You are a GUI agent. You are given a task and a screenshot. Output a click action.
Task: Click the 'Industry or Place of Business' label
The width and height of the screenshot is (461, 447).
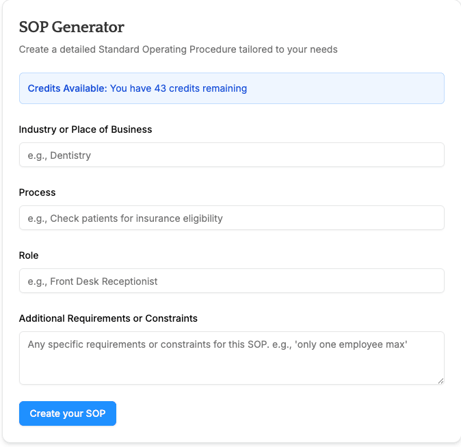click(x=85, y=129)
